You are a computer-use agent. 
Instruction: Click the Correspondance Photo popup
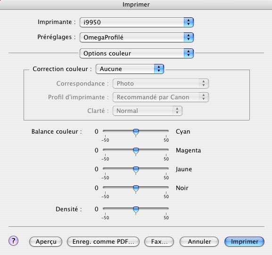point(161,84)
